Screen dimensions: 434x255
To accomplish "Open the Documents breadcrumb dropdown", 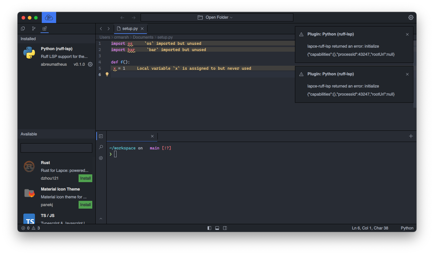I will coord(143,37).
